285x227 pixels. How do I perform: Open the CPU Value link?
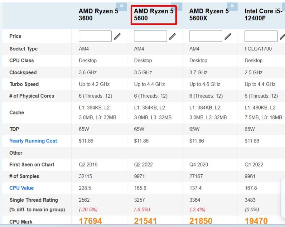pos(21,188)
